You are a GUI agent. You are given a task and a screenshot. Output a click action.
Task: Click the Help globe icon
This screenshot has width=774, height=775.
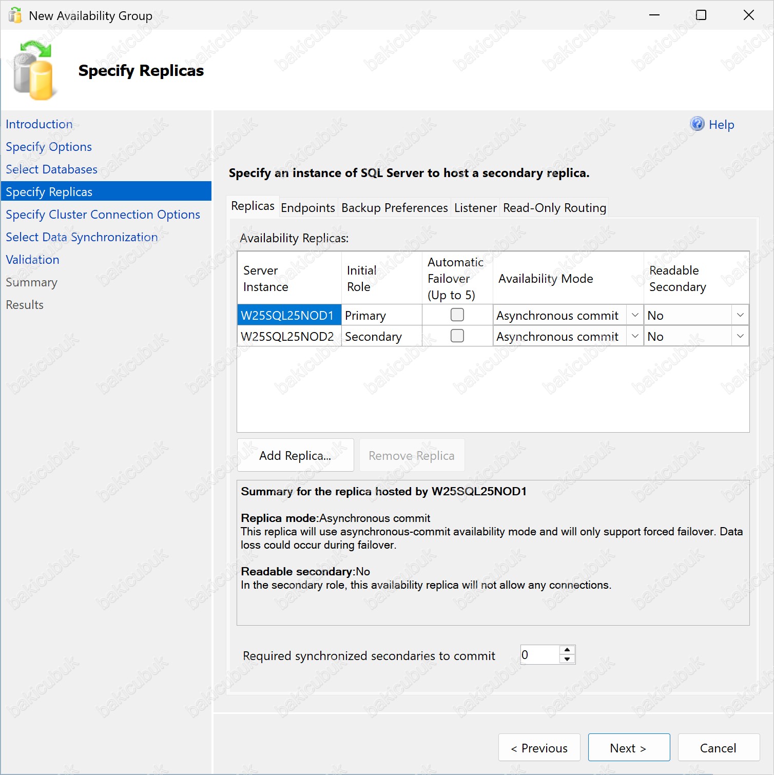tap(697, 124)
